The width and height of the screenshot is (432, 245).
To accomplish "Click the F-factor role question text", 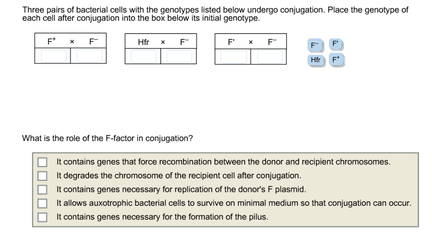I will [107, 138].
